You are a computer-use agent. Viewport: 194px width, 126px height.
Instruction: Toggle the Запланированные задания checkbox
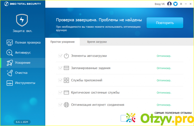pos(60,68)
